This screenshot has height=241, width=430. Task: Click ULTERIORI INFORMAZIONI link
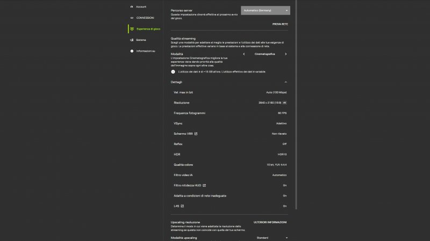coord(270,222)
